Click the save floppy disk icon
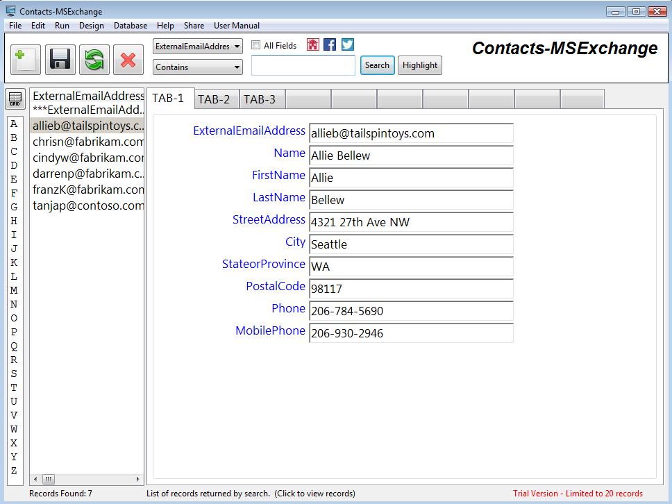Screen dimensions: 672x504 coord(60,60)
